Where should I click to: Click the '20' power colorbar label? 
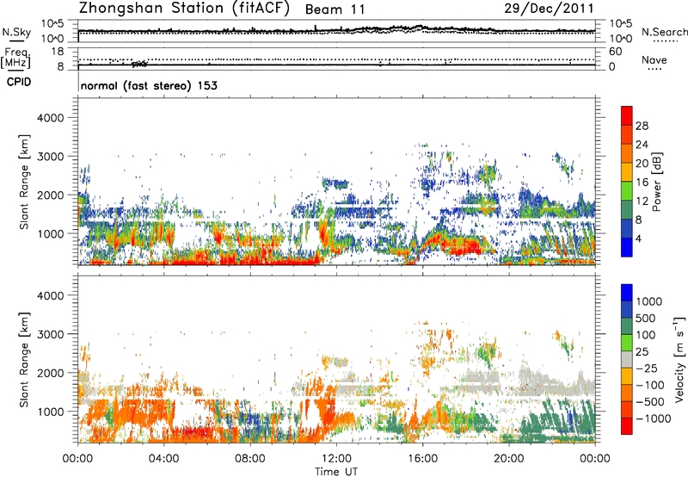tap(642, 164)
